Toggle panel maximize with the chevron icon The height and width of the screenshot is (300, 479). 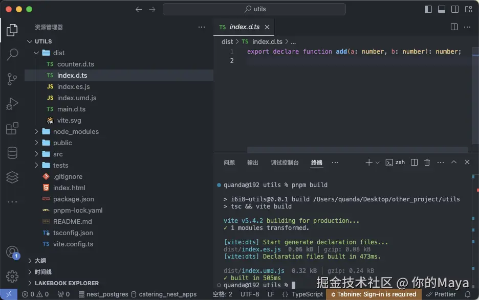453,162
